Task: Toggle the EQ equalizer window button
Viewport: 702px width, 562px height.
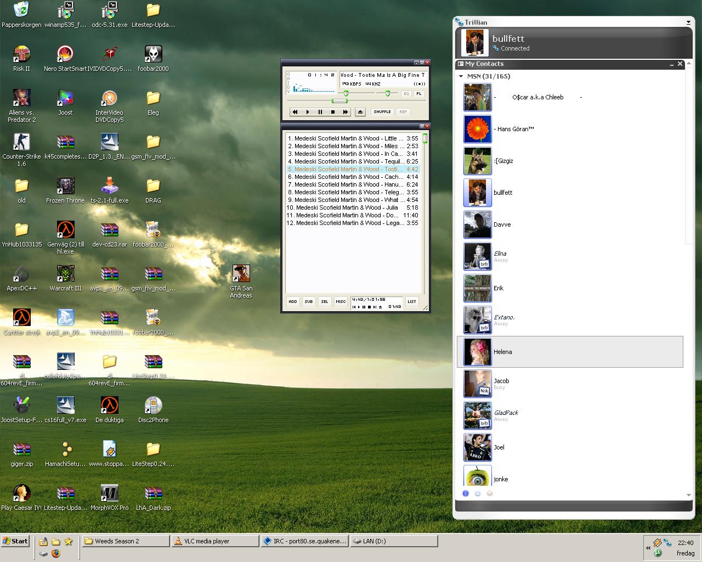Action: (x=406, y=94)
